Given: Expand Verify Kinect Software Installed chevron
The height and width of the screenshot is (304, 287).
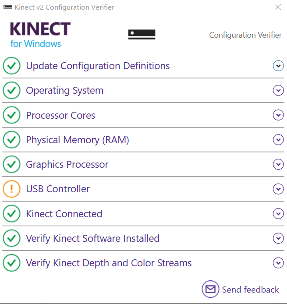Looking at the screenshot, I should (x=278, y=238).
